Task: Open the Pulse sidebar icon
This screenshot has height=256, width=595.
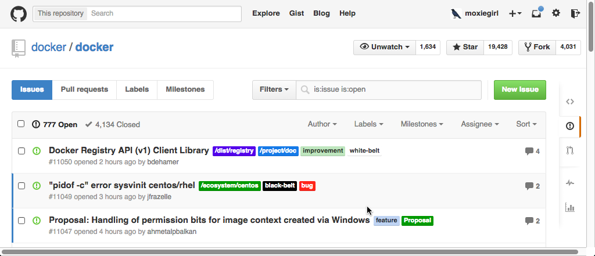Action: 569,183
